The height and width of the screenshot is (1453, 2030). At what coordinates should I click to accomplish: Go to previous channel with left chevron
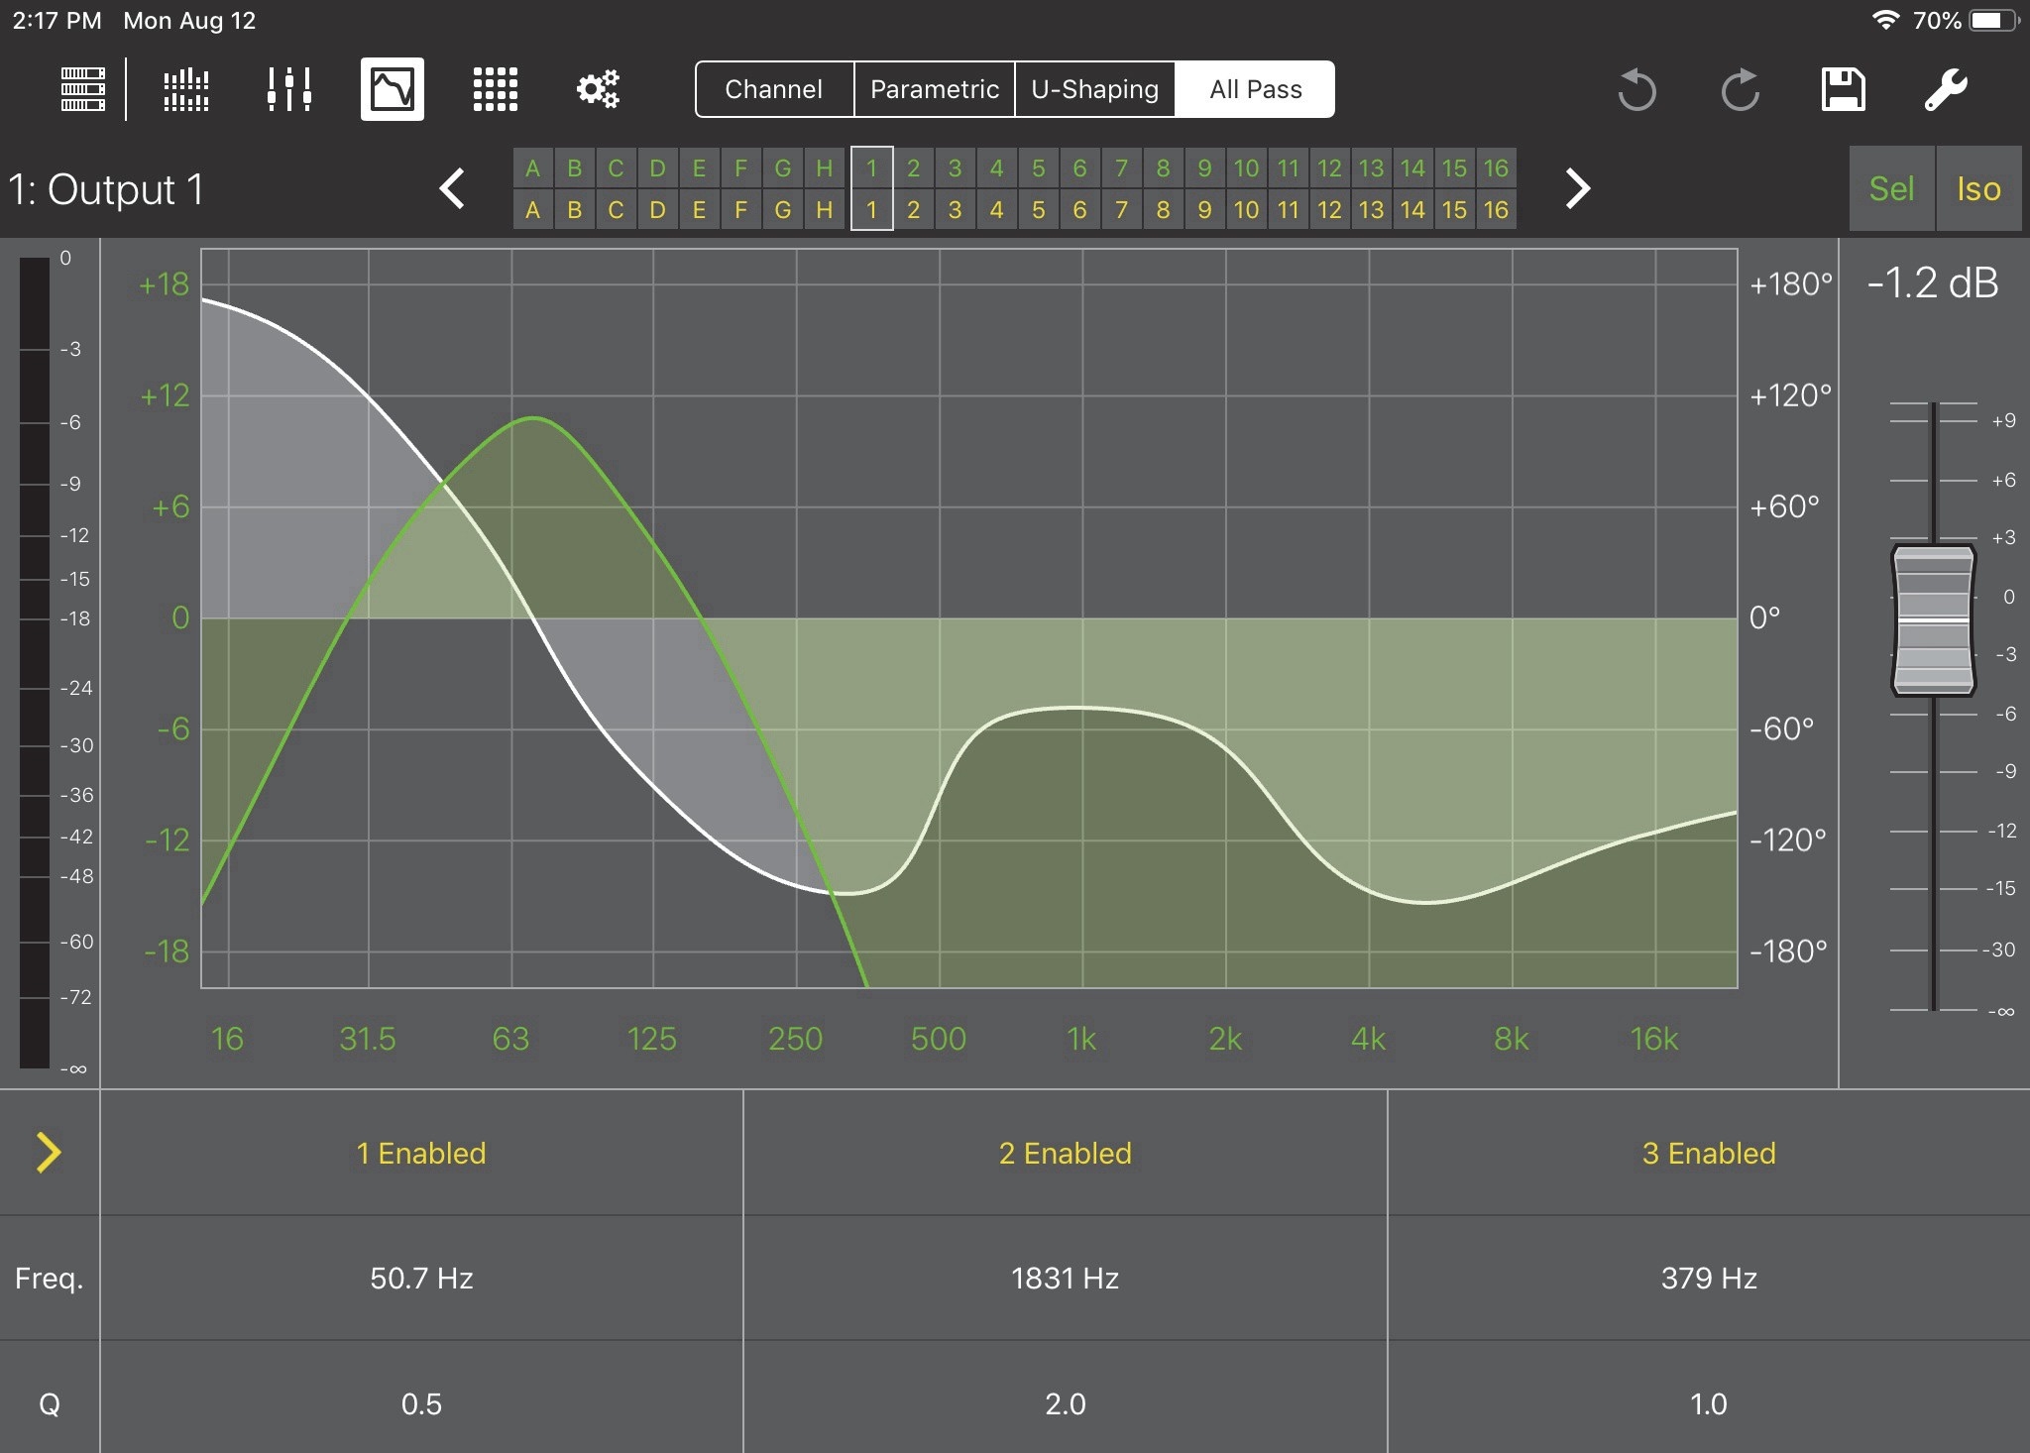(x=453, y=188)
